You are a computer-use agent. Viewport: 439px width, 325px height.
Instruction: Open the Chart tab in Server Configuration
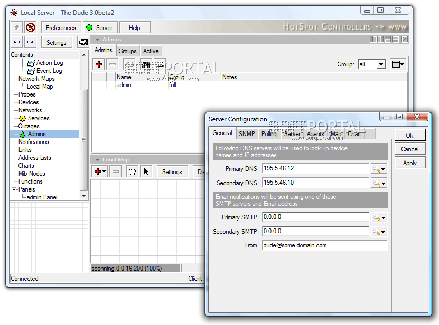pos(354,134)
